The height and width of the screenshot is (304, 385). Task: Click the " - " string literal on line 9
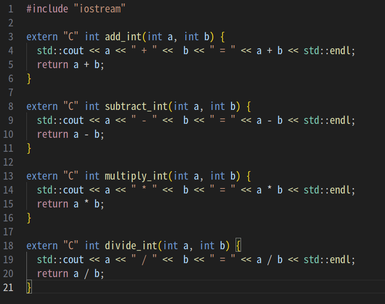tap(144, 120)
